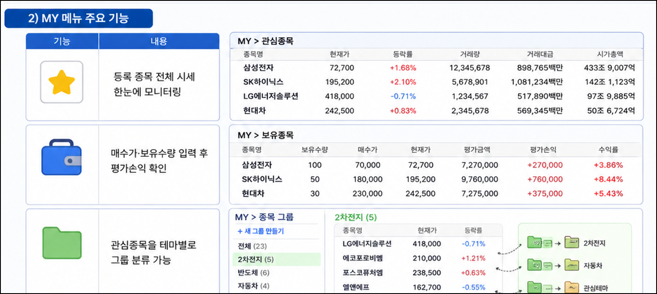The width and height of the screenshot is (657, 294).
Task: Click the 거래대금 column header
Action: click(x=540, y=54)
